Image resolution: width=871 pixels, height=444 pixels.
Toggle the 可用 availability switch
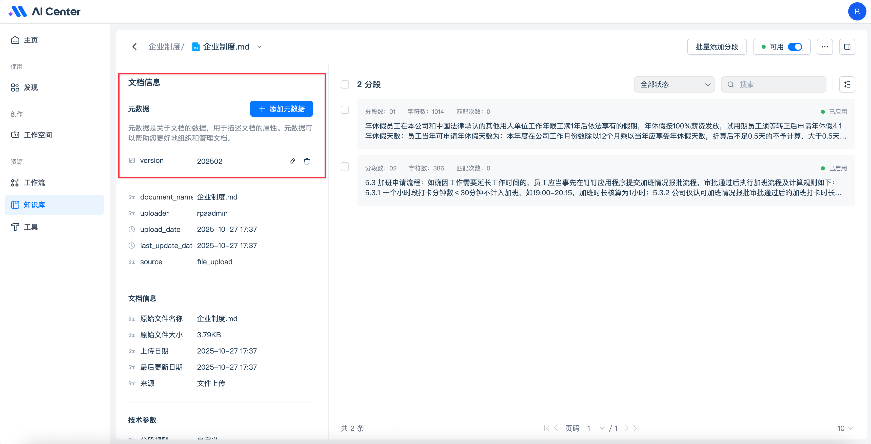pos(795,47)
